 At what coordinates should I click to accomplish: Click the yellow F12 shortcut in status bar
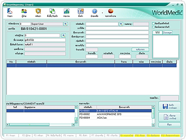(170, 136)
